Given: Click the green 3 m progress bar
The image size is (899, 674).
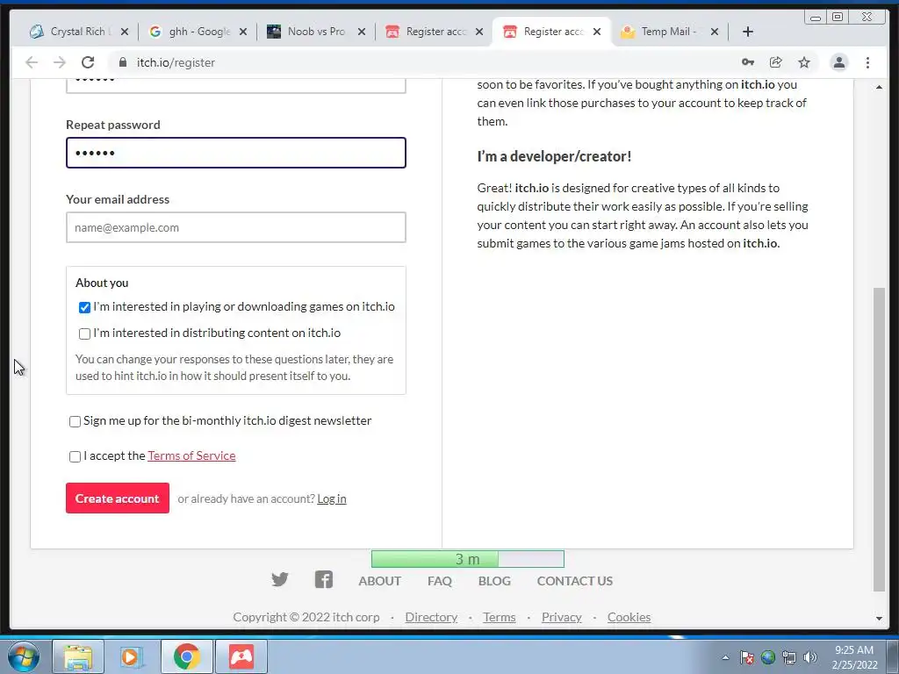Looking at the screenshot, I should pos(468,559).
